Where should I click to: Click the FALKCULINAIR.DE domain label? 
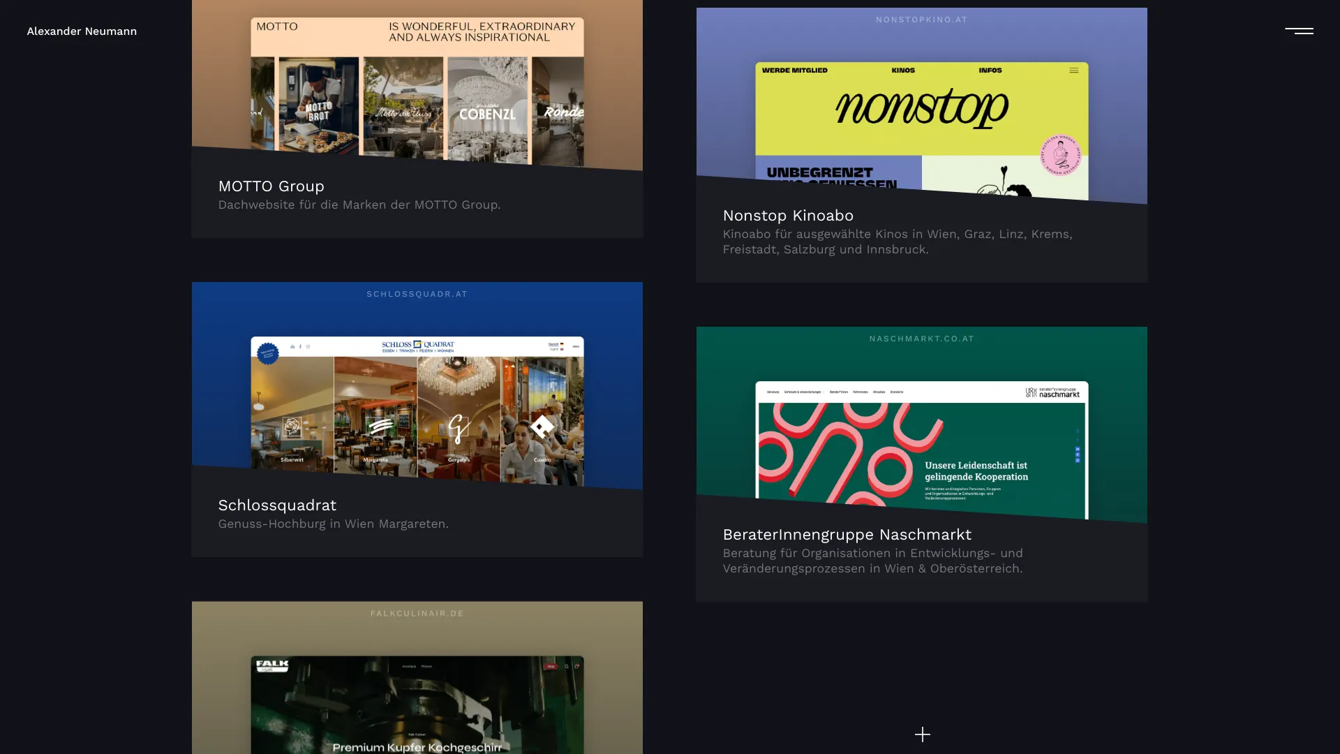coord(417,614)
